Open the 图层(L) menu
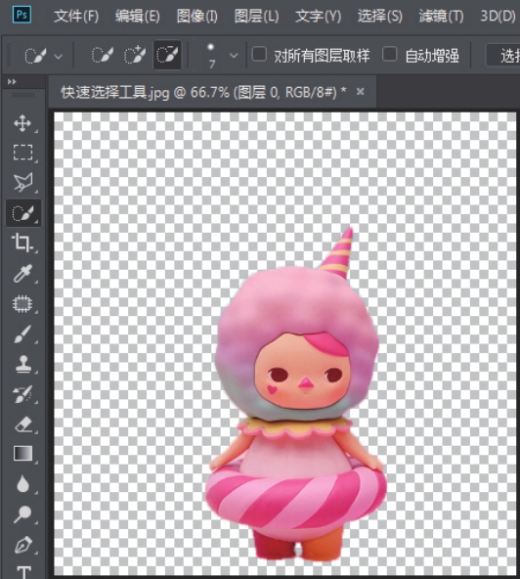This screenshot has width=520, height=579. click(257, 17)
